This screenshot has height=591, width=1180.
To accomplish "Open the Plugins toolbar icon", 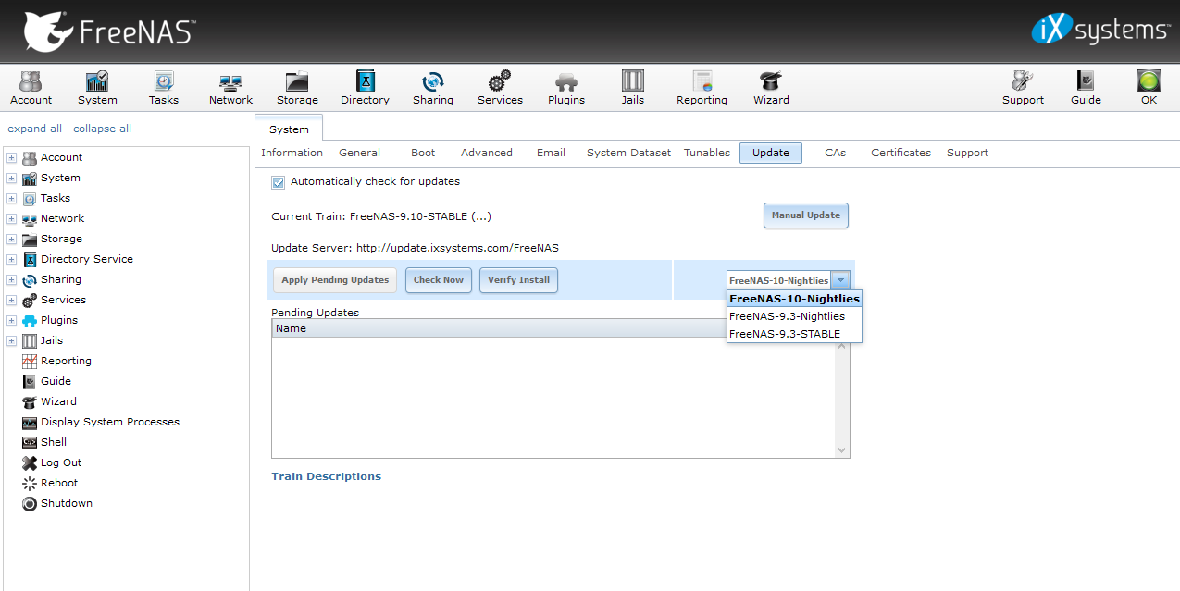I will (x=566, y=88).
